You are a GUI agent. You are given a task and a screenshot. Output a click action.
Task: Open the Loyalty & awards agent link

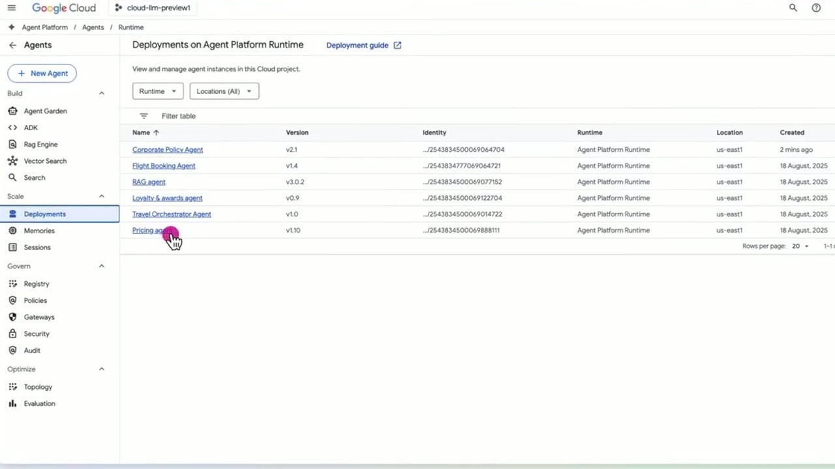coord(168,198)
